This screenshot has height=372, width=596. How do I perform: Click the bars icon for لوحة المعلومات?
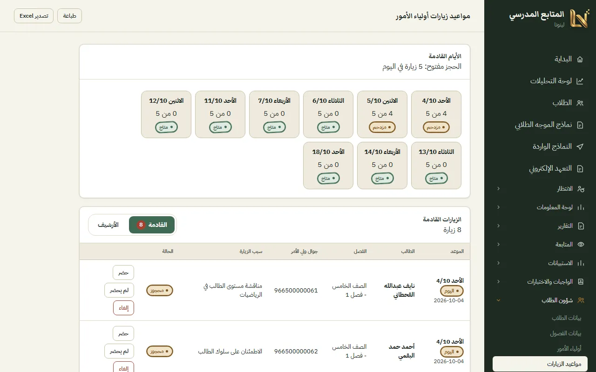tap(580, 207)
